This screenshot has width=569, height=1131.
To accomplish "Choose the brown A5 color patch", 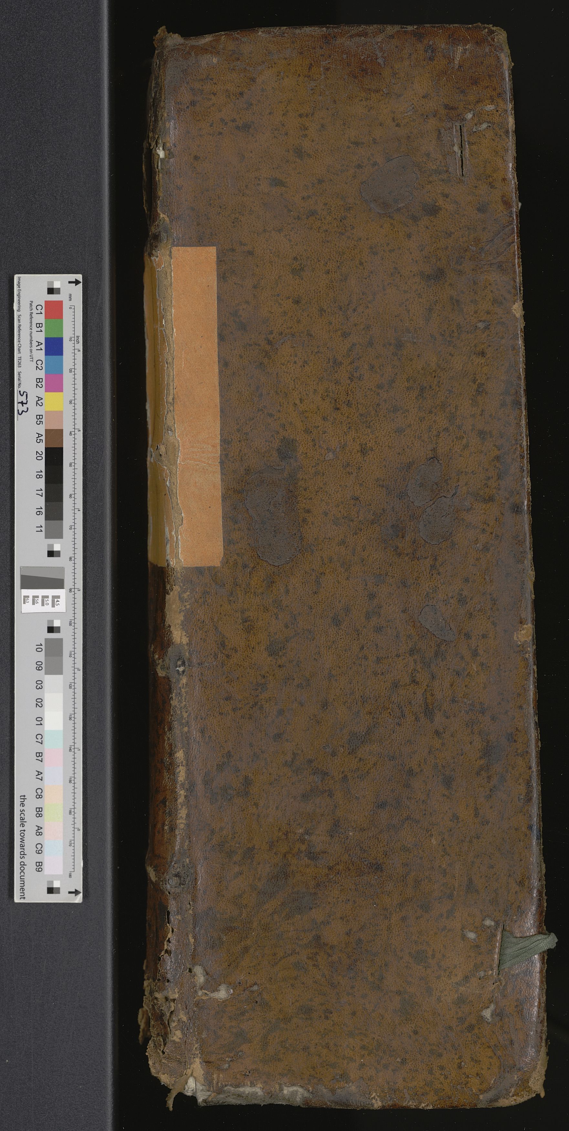I will [x=54, y=438].
